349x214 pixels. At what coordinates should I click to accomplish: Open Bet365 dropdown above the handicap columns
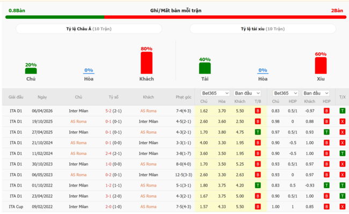(285, 93)
